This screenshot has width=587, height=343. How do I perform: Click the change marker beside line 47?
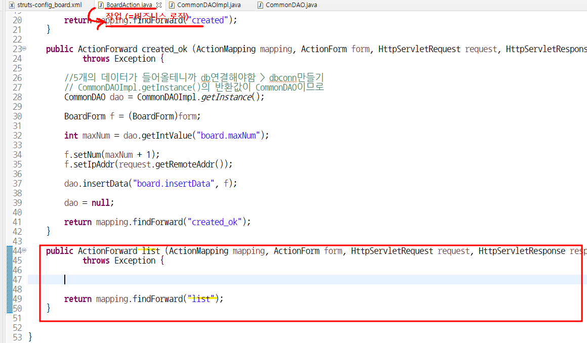(x=9, y=279)
